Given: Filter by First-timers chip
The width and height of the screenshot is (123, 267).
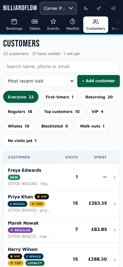Looking at the screenshot, I should pos(60,97).
